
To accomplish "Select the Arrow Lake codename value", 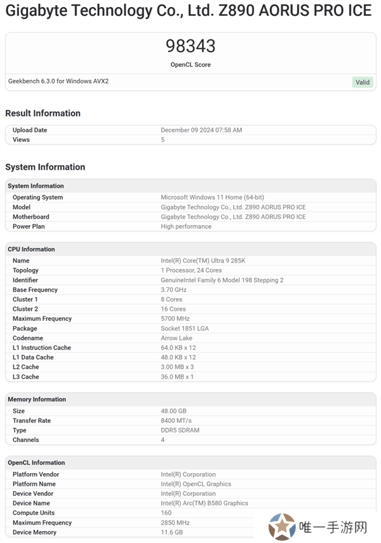I will [177, 338].
